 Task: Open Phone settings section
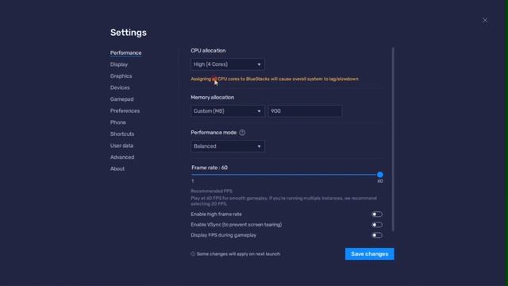pyautogui.click(x=118, y=122)
